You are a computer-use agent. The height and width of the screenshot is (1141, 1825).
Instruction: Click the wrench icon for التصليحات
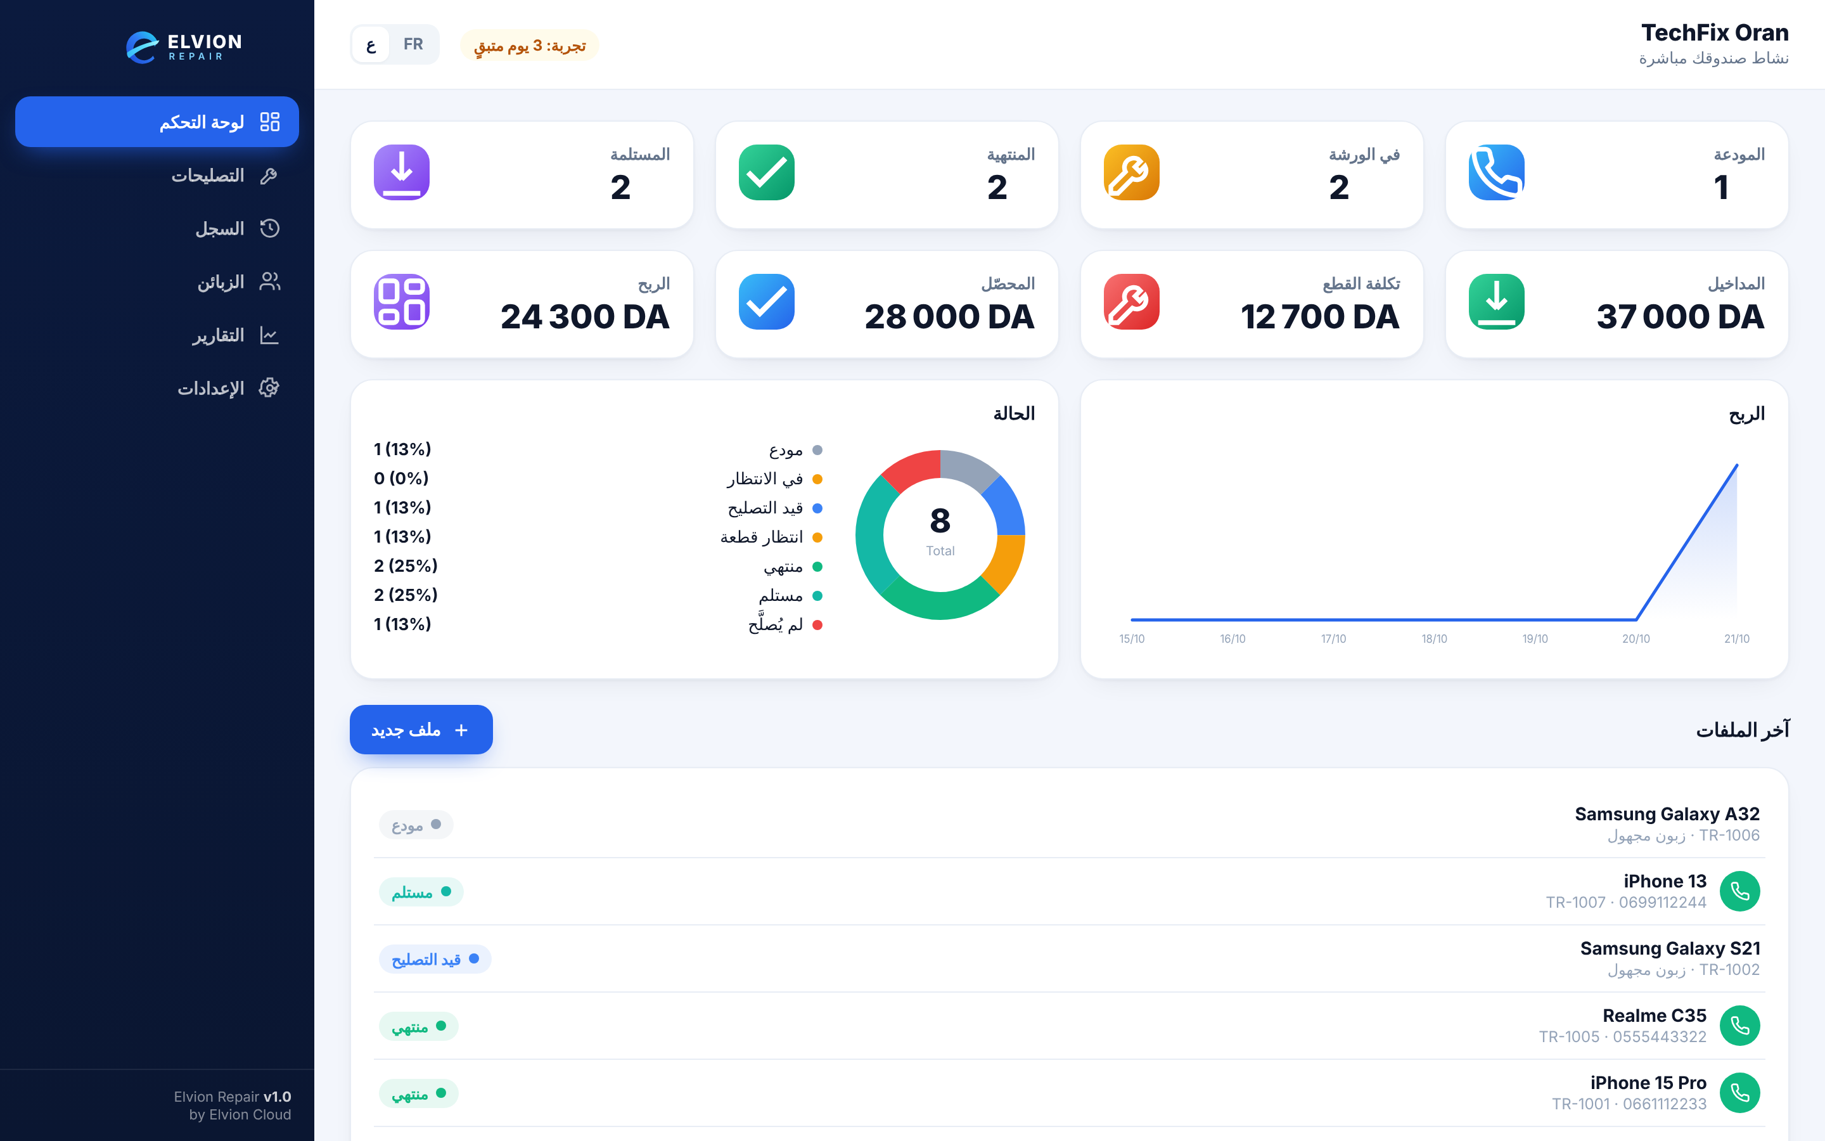269,175
